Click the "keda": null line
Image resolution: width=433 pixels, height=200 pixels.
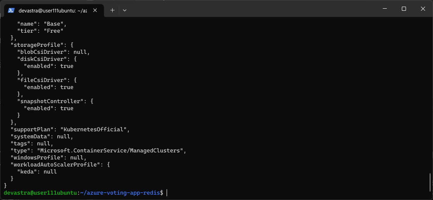37,172
